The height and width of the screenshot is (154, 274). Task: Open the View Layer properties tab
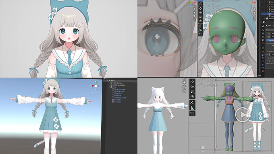(x=263, y=37)
